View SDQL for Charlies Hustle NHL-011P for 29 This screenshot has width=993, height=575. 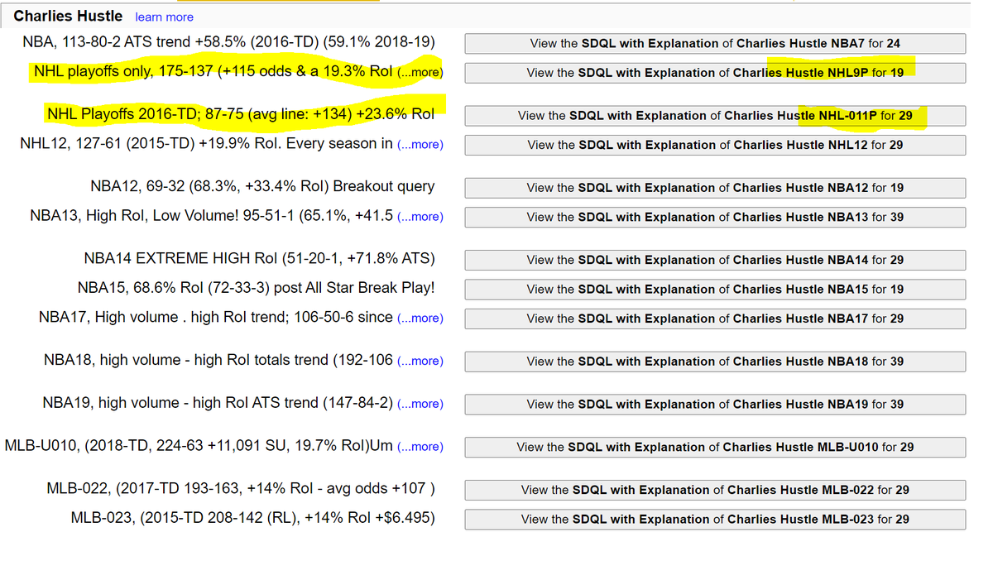(x=715, y=116)
